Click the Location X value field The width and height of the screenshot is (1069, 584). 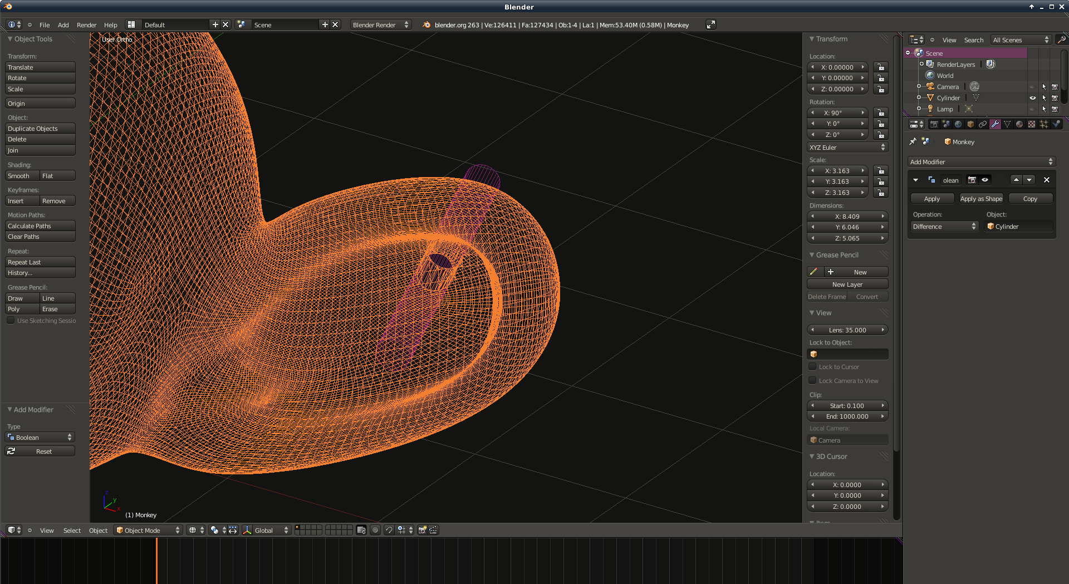(x=837, y=67)
